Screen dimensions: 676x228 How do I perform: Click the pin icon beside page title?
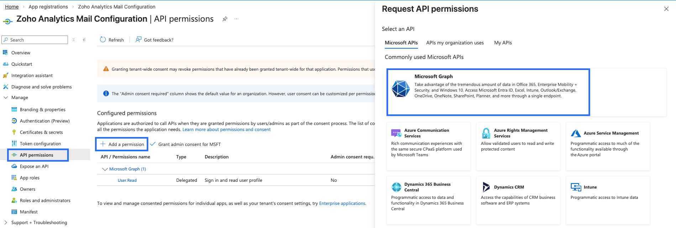[x=225, y=19]
